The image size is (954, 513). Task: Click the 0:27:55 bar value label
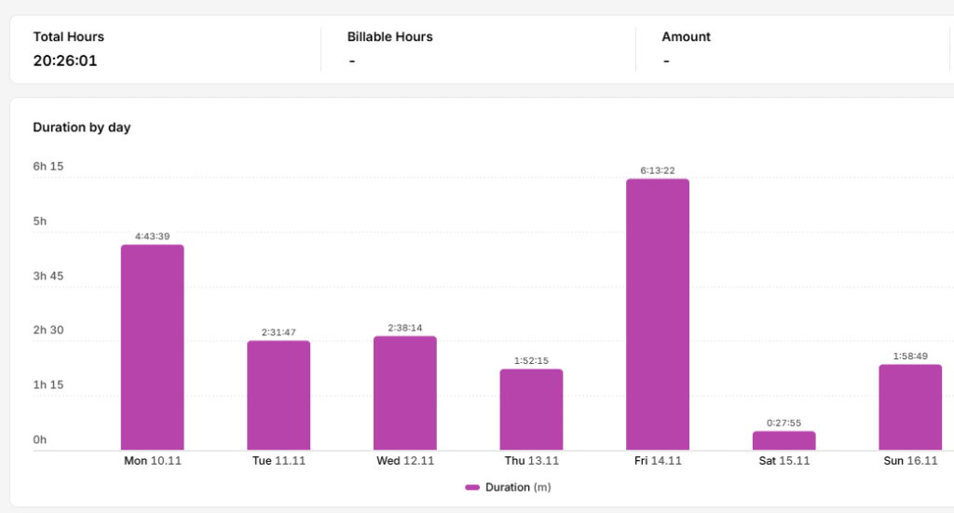click(x=784, y=423)
